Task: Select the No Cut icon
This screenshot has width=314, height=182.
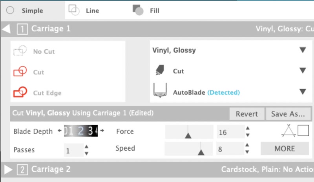Action: pyautogui.click(x=20, y=51)
